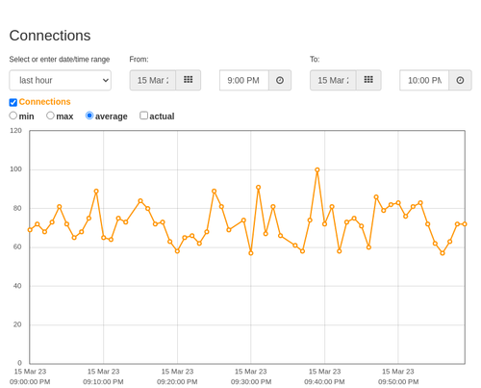Open the From date calendar picker icon
Image resolution: width=481 pixels, height=388 pixels.
coord(189,80)
